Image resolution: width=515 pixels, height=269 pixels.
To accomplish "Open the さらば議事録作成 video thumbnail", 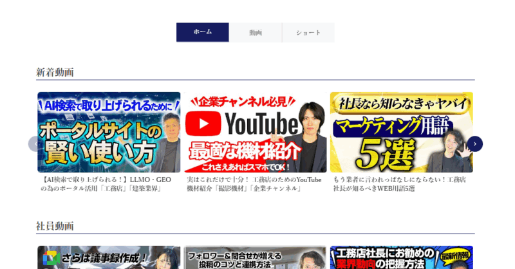I will click(109, 257).
